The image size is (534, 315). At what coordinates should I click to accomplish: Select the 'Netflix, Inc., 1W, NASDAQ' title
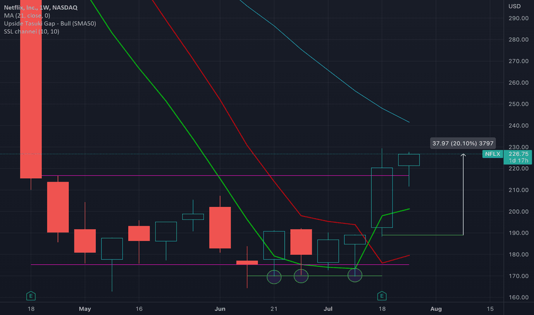pos(41,7)
